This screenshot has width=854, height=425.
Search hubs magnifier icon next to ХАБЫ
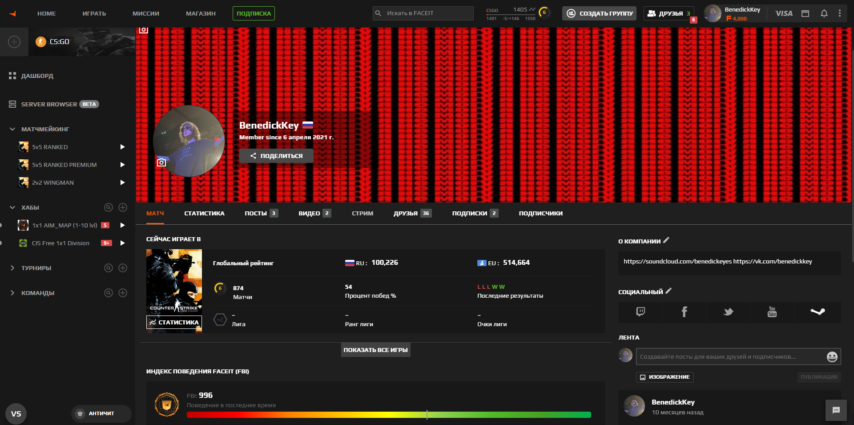(109, 207)
